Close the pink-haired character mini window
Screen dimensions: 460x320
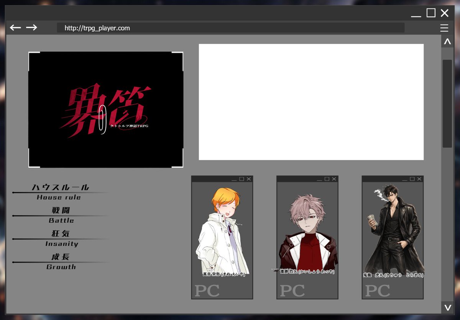tap(334, 179)
